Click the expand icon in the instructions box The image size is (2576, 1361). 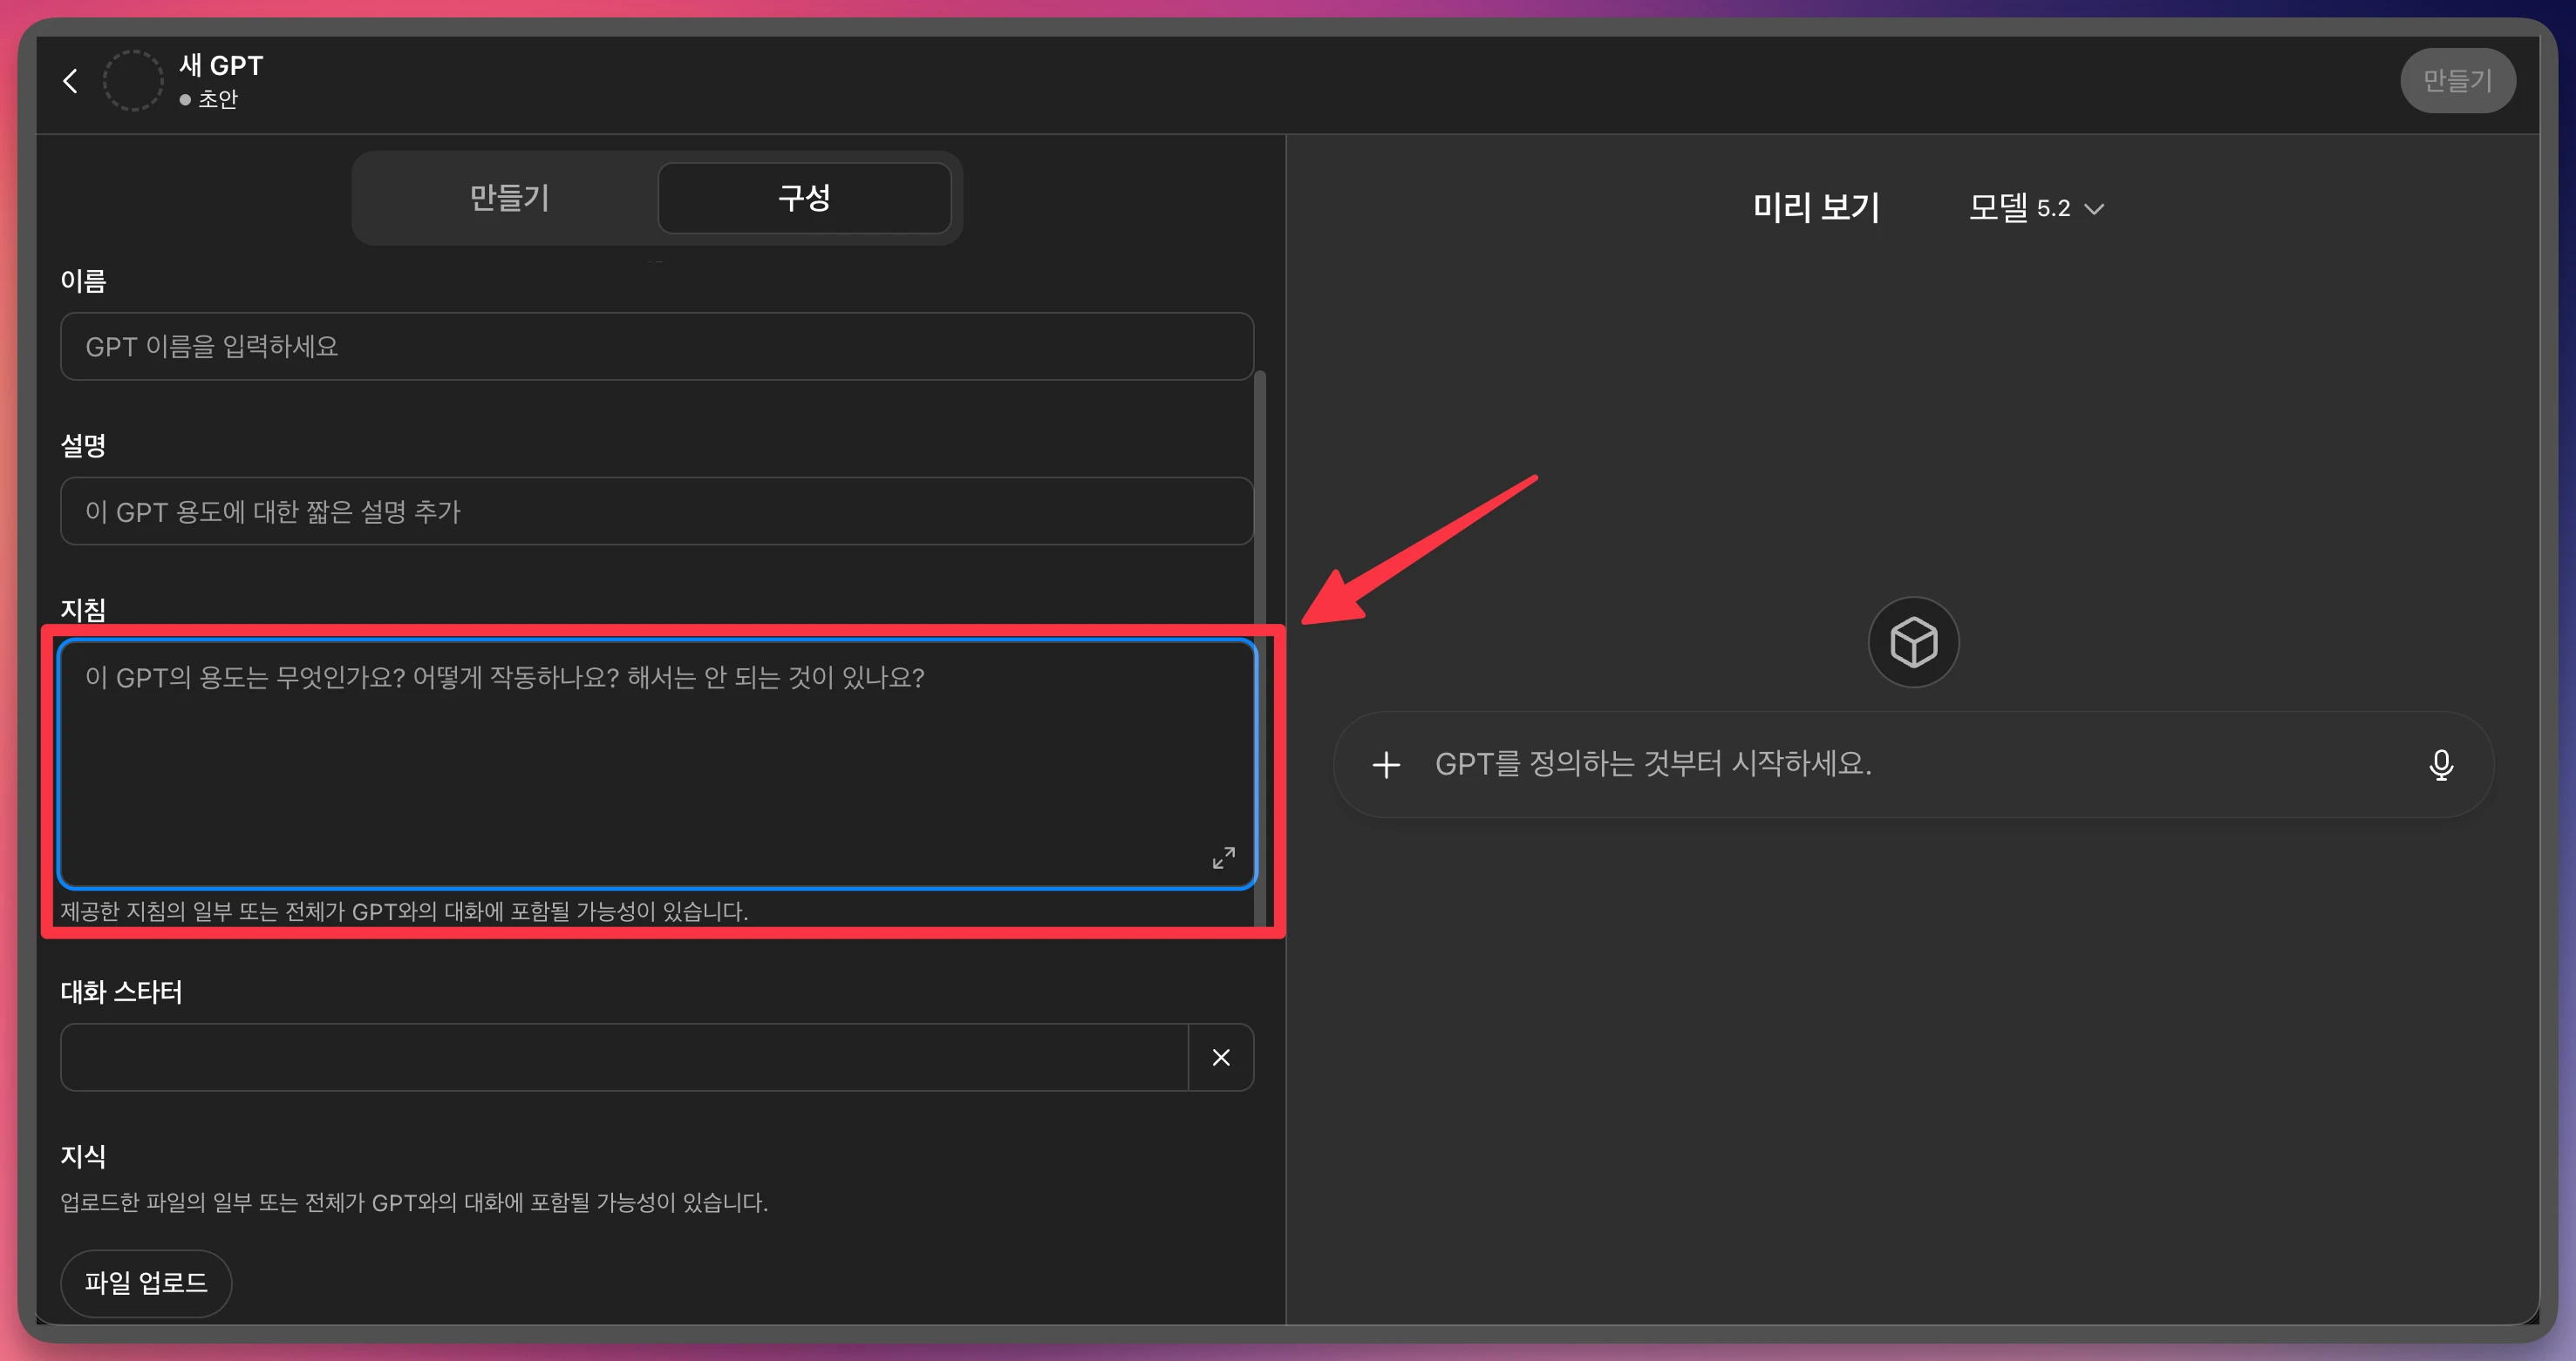1223,857
